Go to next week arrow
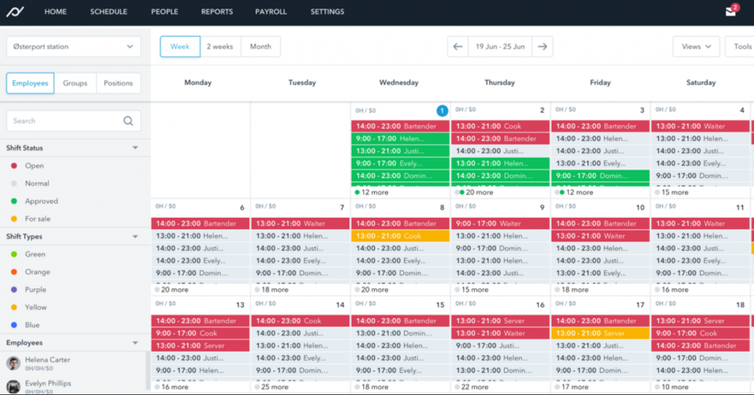Image resolution: width=754 pixels, height=395 pixels. click(x=543, y=46)
